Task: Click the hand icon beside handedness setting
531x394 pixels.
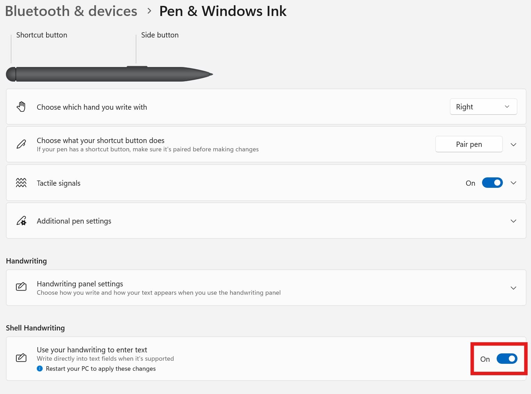Action: [x=21, y=106]
